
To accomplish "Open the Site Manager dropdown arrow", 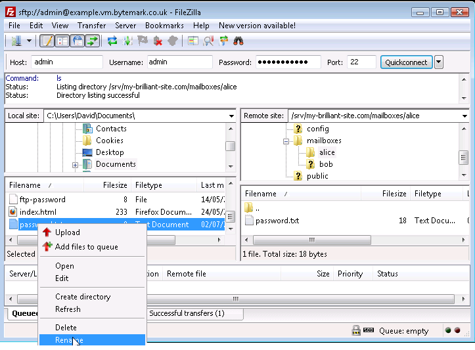I will click(30, 41).
